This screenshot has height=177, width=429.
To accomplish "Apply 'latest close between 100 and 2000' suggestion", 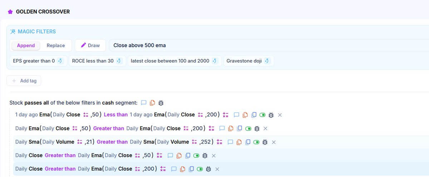I will 174,61.
